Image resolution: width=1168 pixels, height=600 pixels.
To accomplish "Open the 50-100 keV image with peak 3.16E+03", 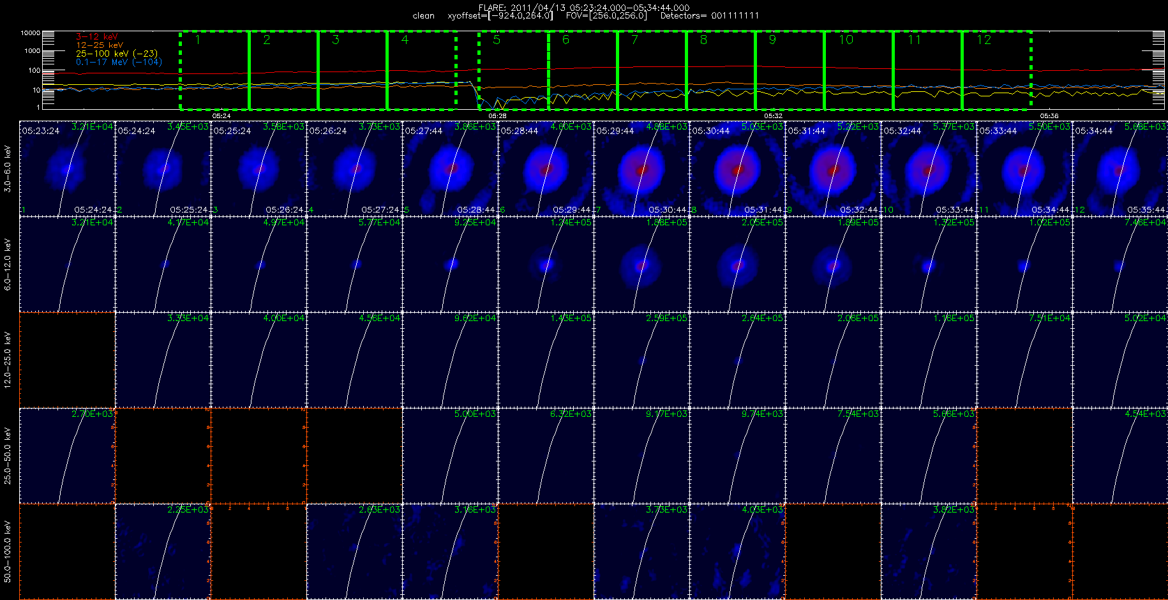I will [x=450, y=551].
